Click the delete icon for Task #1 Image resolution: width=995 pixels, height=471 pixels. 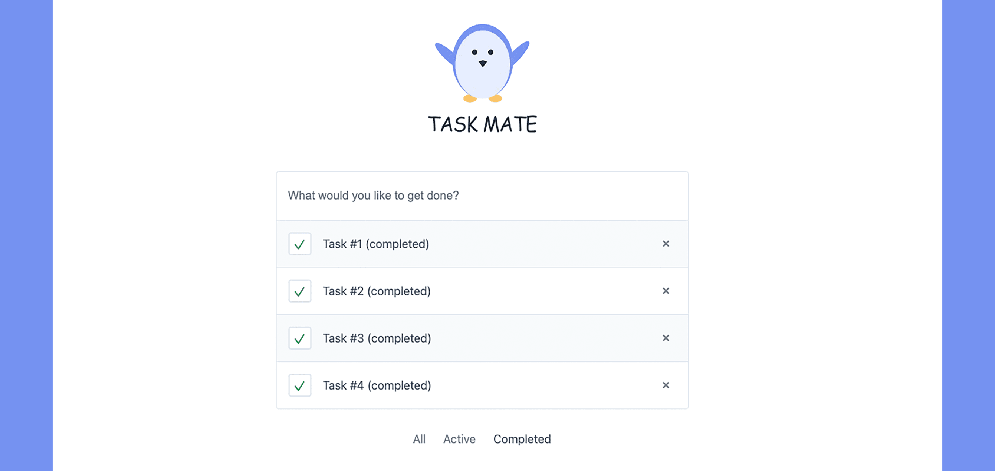click(666, 244)
